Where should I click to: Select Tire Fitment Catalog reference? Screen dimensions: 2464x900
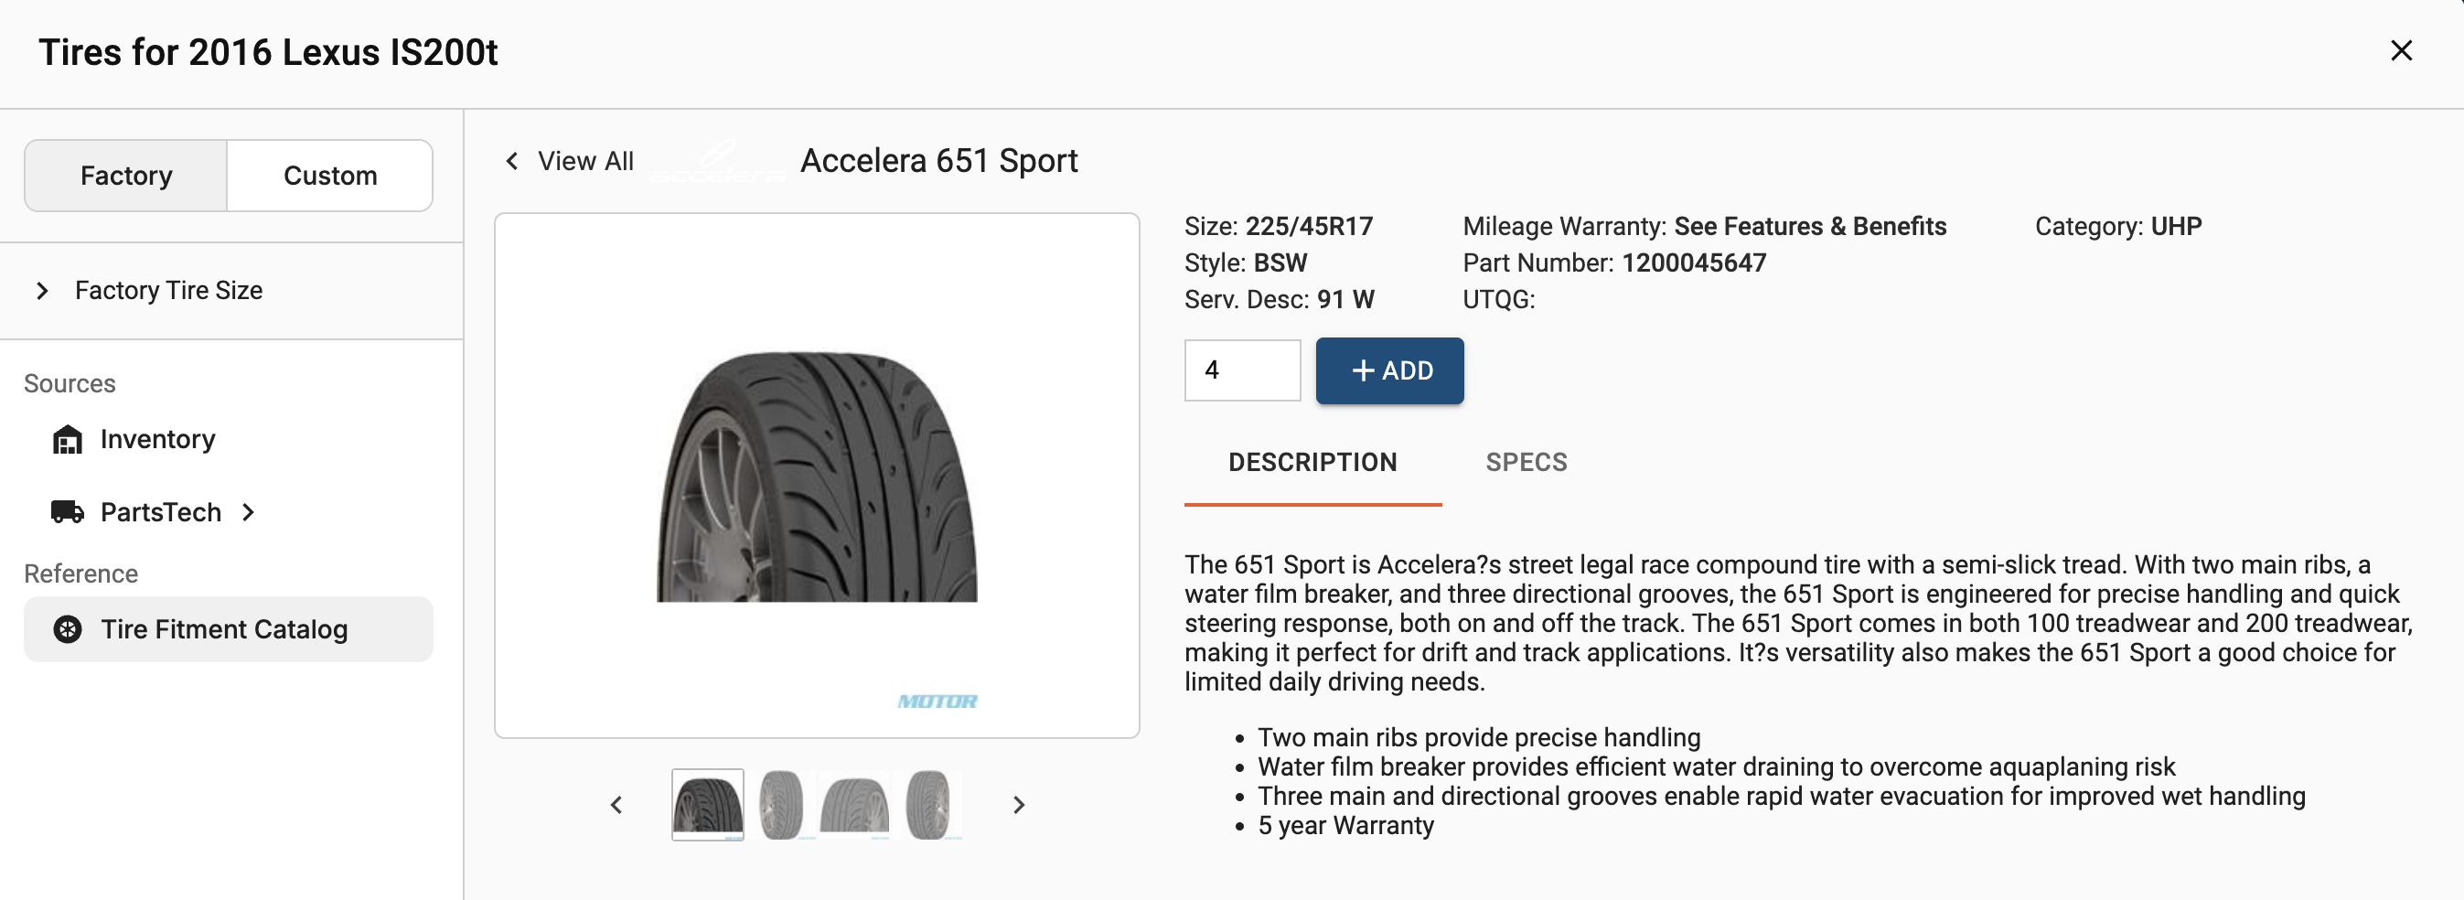(229, 629)
